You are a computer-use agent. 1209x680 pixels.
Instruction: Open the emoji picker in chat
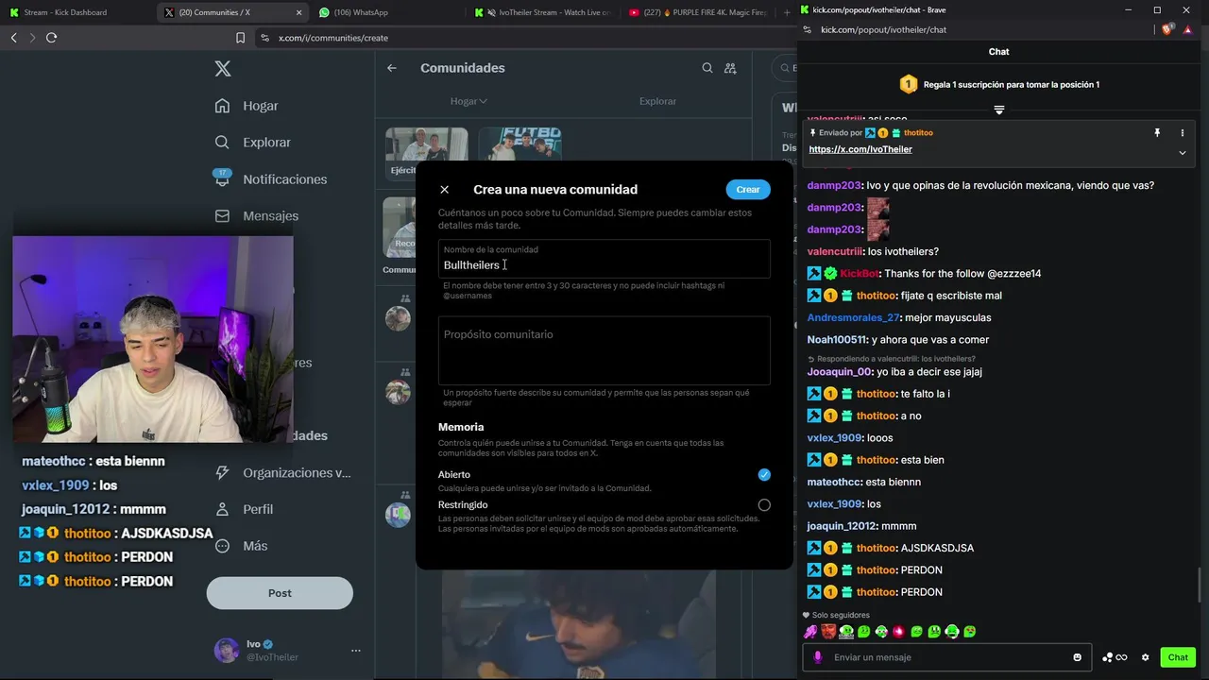click(1077, 657)
